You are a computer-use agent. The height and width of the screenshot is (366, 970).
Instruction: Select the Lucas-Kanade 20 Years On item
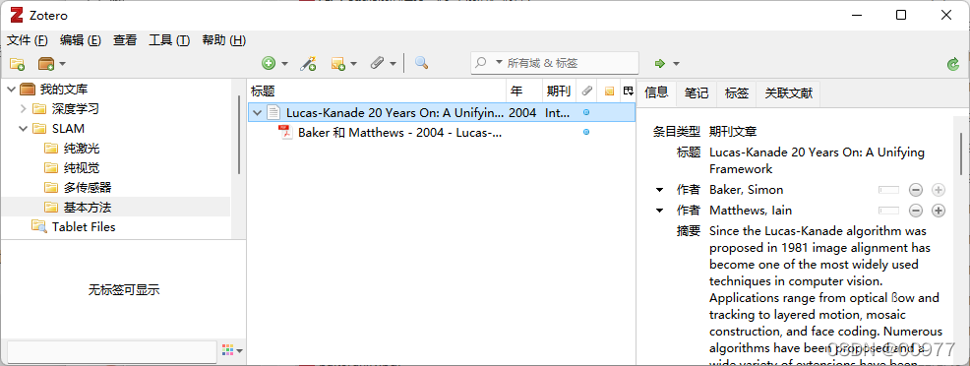pos(441,112)
